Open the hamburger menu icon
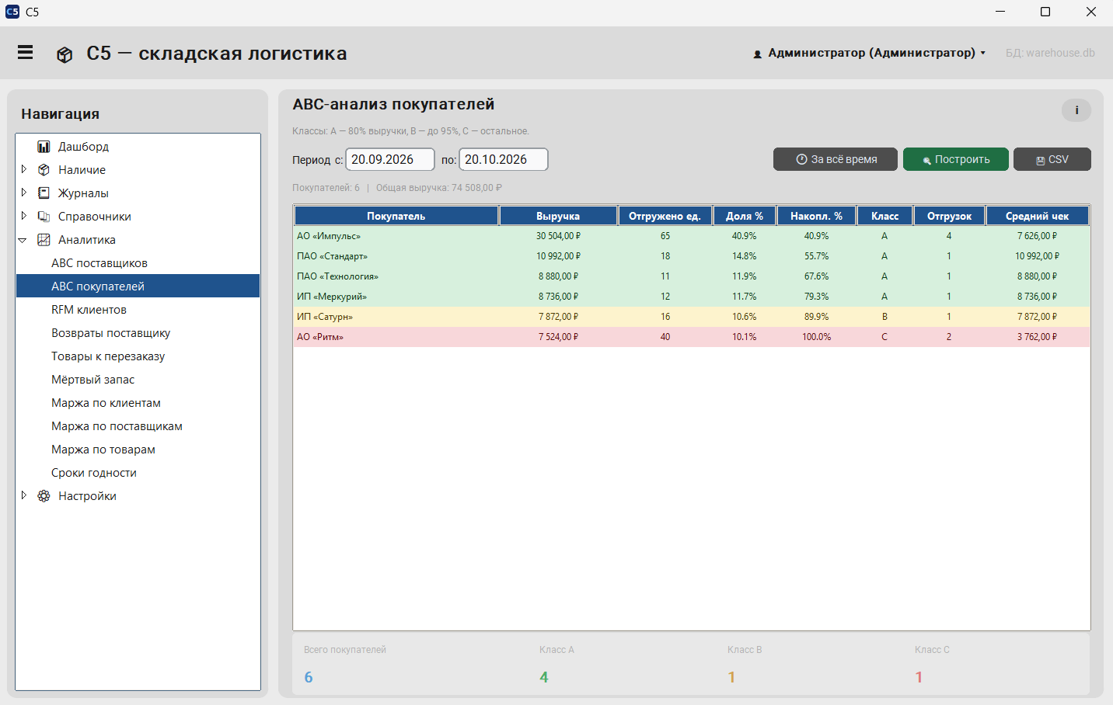This screenshot has width=1113, height=705. (x=26, y=52)
